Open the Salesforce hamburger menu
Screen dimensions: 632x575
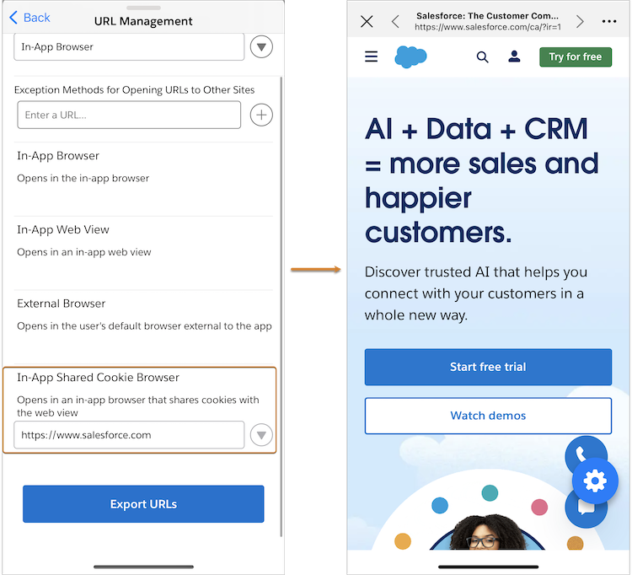pos(372,56)
